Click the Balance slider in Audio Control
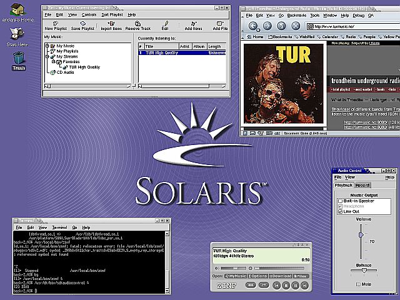The height and width of the screenshot is (300, 400). pyautogui.click(x=364, y=271)
